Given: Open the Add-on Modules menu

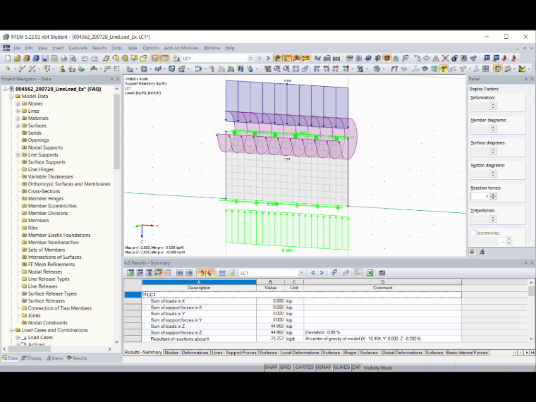Looking at the screenshot, I should (x=181, y=48).
